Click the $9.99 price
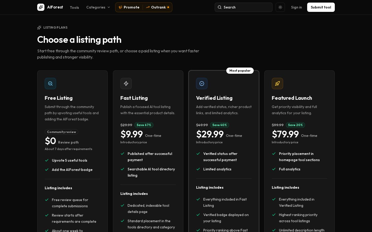This screenshot has height=232, width=372. [x=131, y=134]
